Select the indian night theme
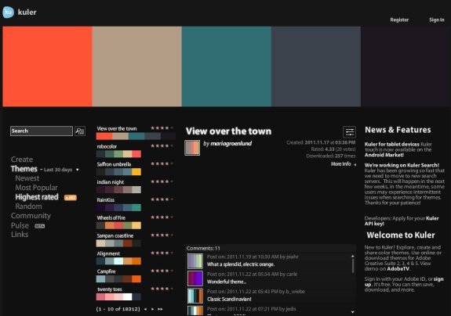Viewport: 451px width, 316px height. 110,182
